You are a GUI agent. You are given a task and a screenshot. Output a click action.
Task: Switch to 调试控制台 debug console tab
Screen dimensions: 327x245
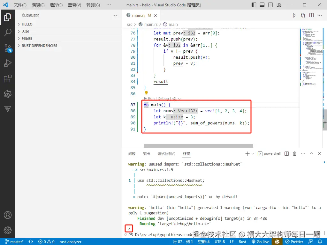(x=166, y=154)
